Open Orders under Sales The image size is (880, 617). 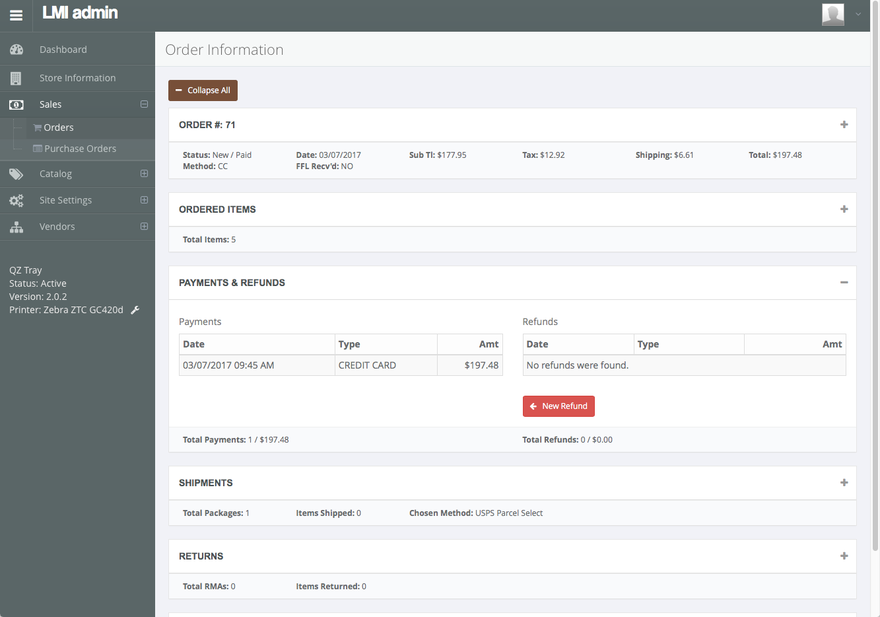[59, 127]
